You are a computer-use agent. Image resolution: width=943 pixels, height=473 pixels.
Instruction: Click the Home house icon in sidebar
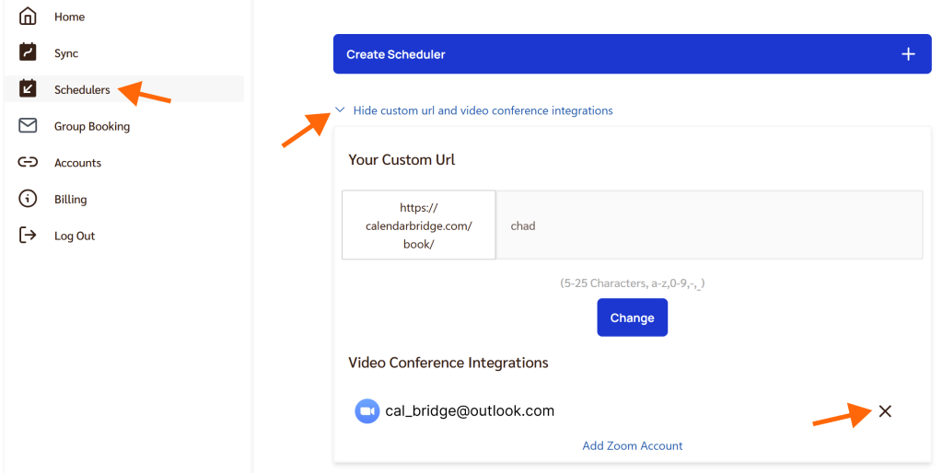coord(28,17)
